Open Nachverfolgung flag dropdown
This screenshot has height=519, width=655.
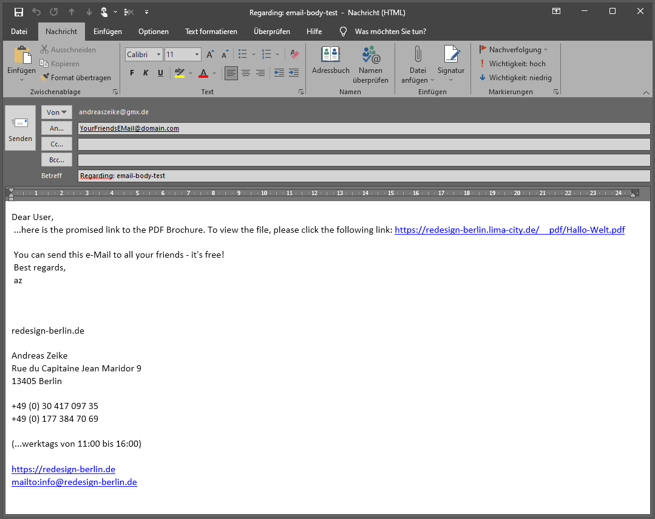[x=514, y=49]
